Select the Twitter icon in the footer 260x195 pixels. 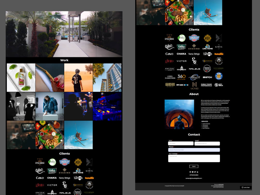click(x=195, y=172)
